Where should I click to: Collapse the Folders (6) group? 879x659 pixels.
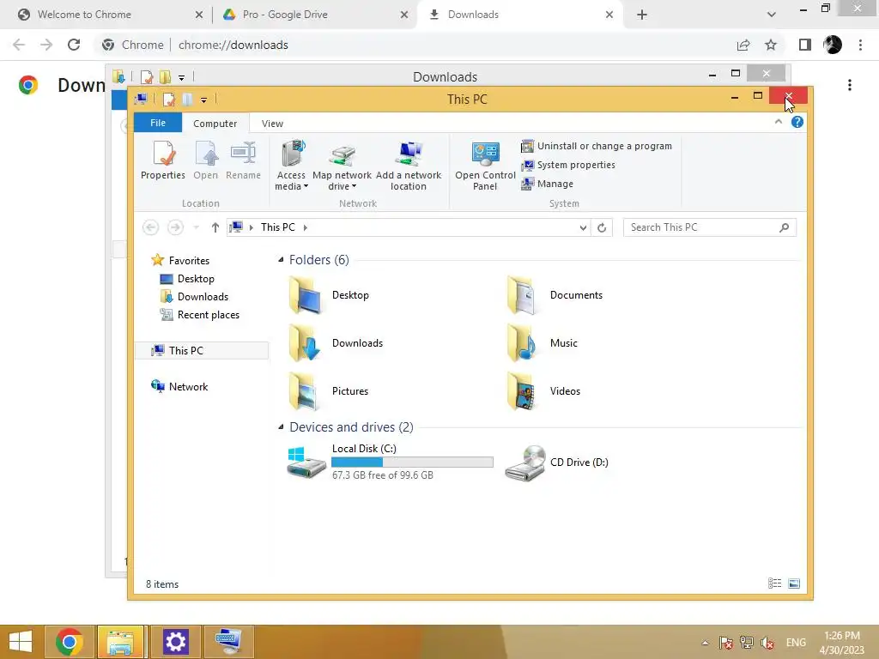pyautogui.click(x=281, y=259)
